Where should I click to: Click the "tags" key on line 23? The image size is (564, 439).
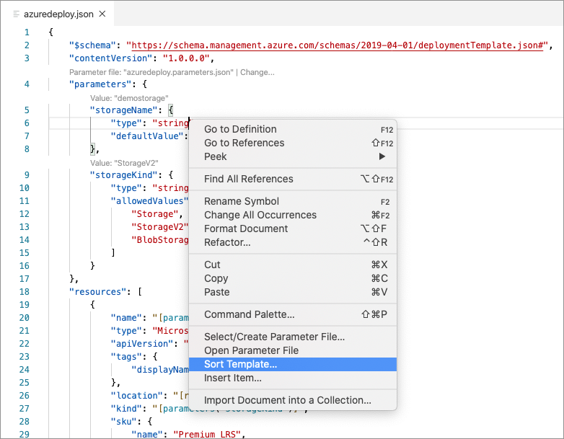126,357
